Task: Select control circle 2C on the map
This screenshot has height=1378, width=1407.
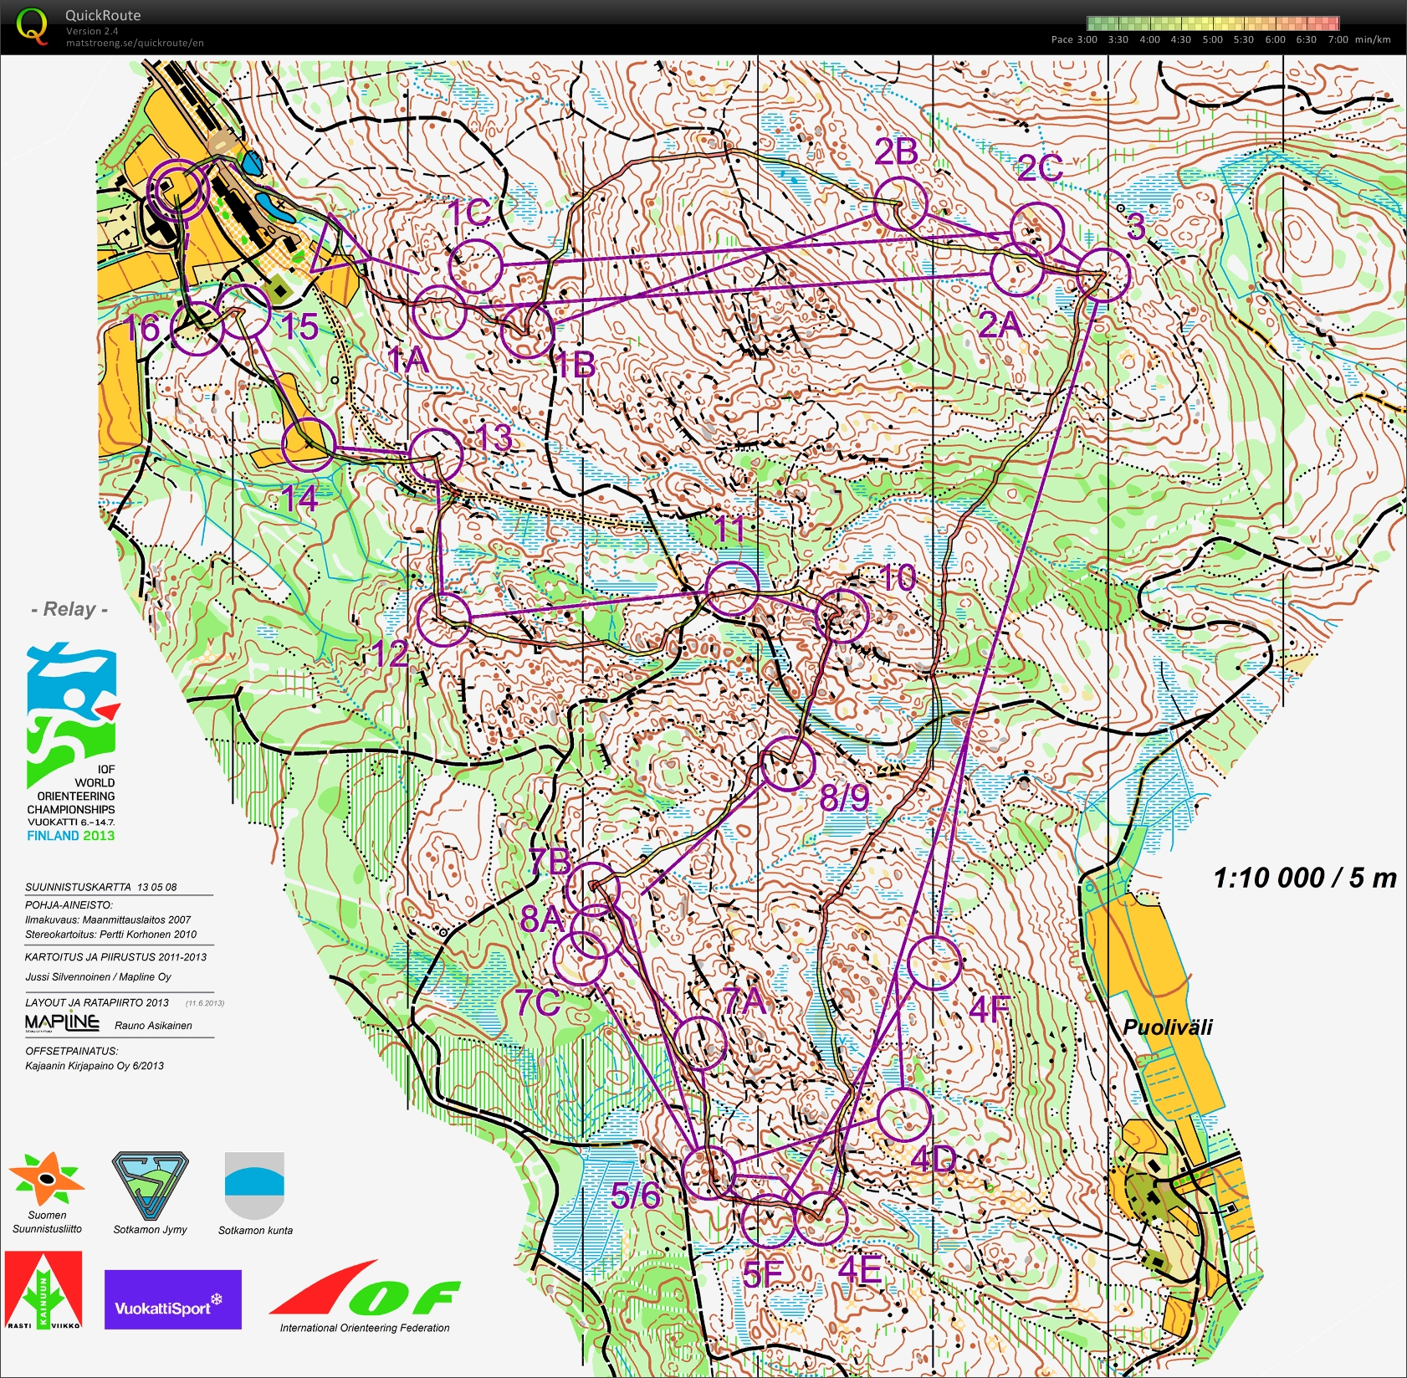Action: point(1037,228)
